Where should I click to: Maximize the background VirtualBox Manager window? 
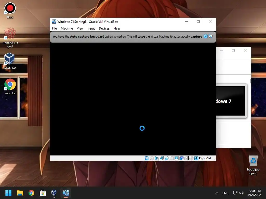click(233, 51)
